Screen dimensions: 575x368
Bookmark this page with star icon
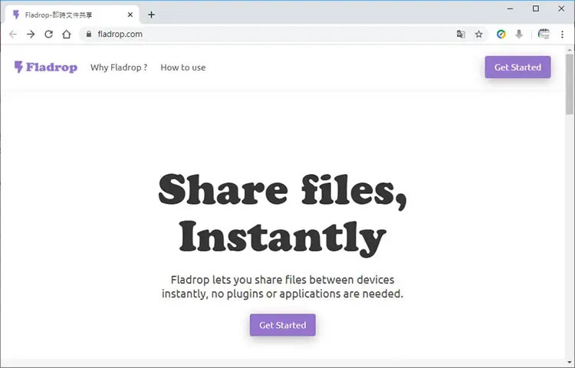(478, 34)
